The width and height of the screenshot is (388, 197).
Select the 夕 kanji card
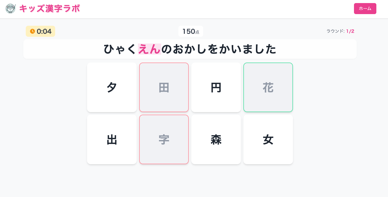pyautogui.click(x=112, y=87)
